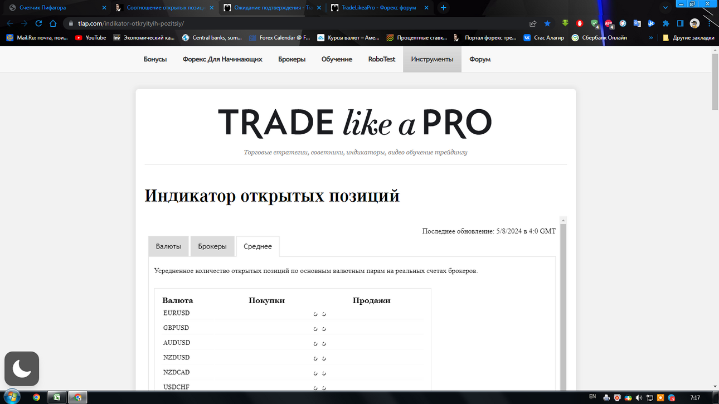
Task: Open the Windows Start button
Action: [x=12, y=397]
